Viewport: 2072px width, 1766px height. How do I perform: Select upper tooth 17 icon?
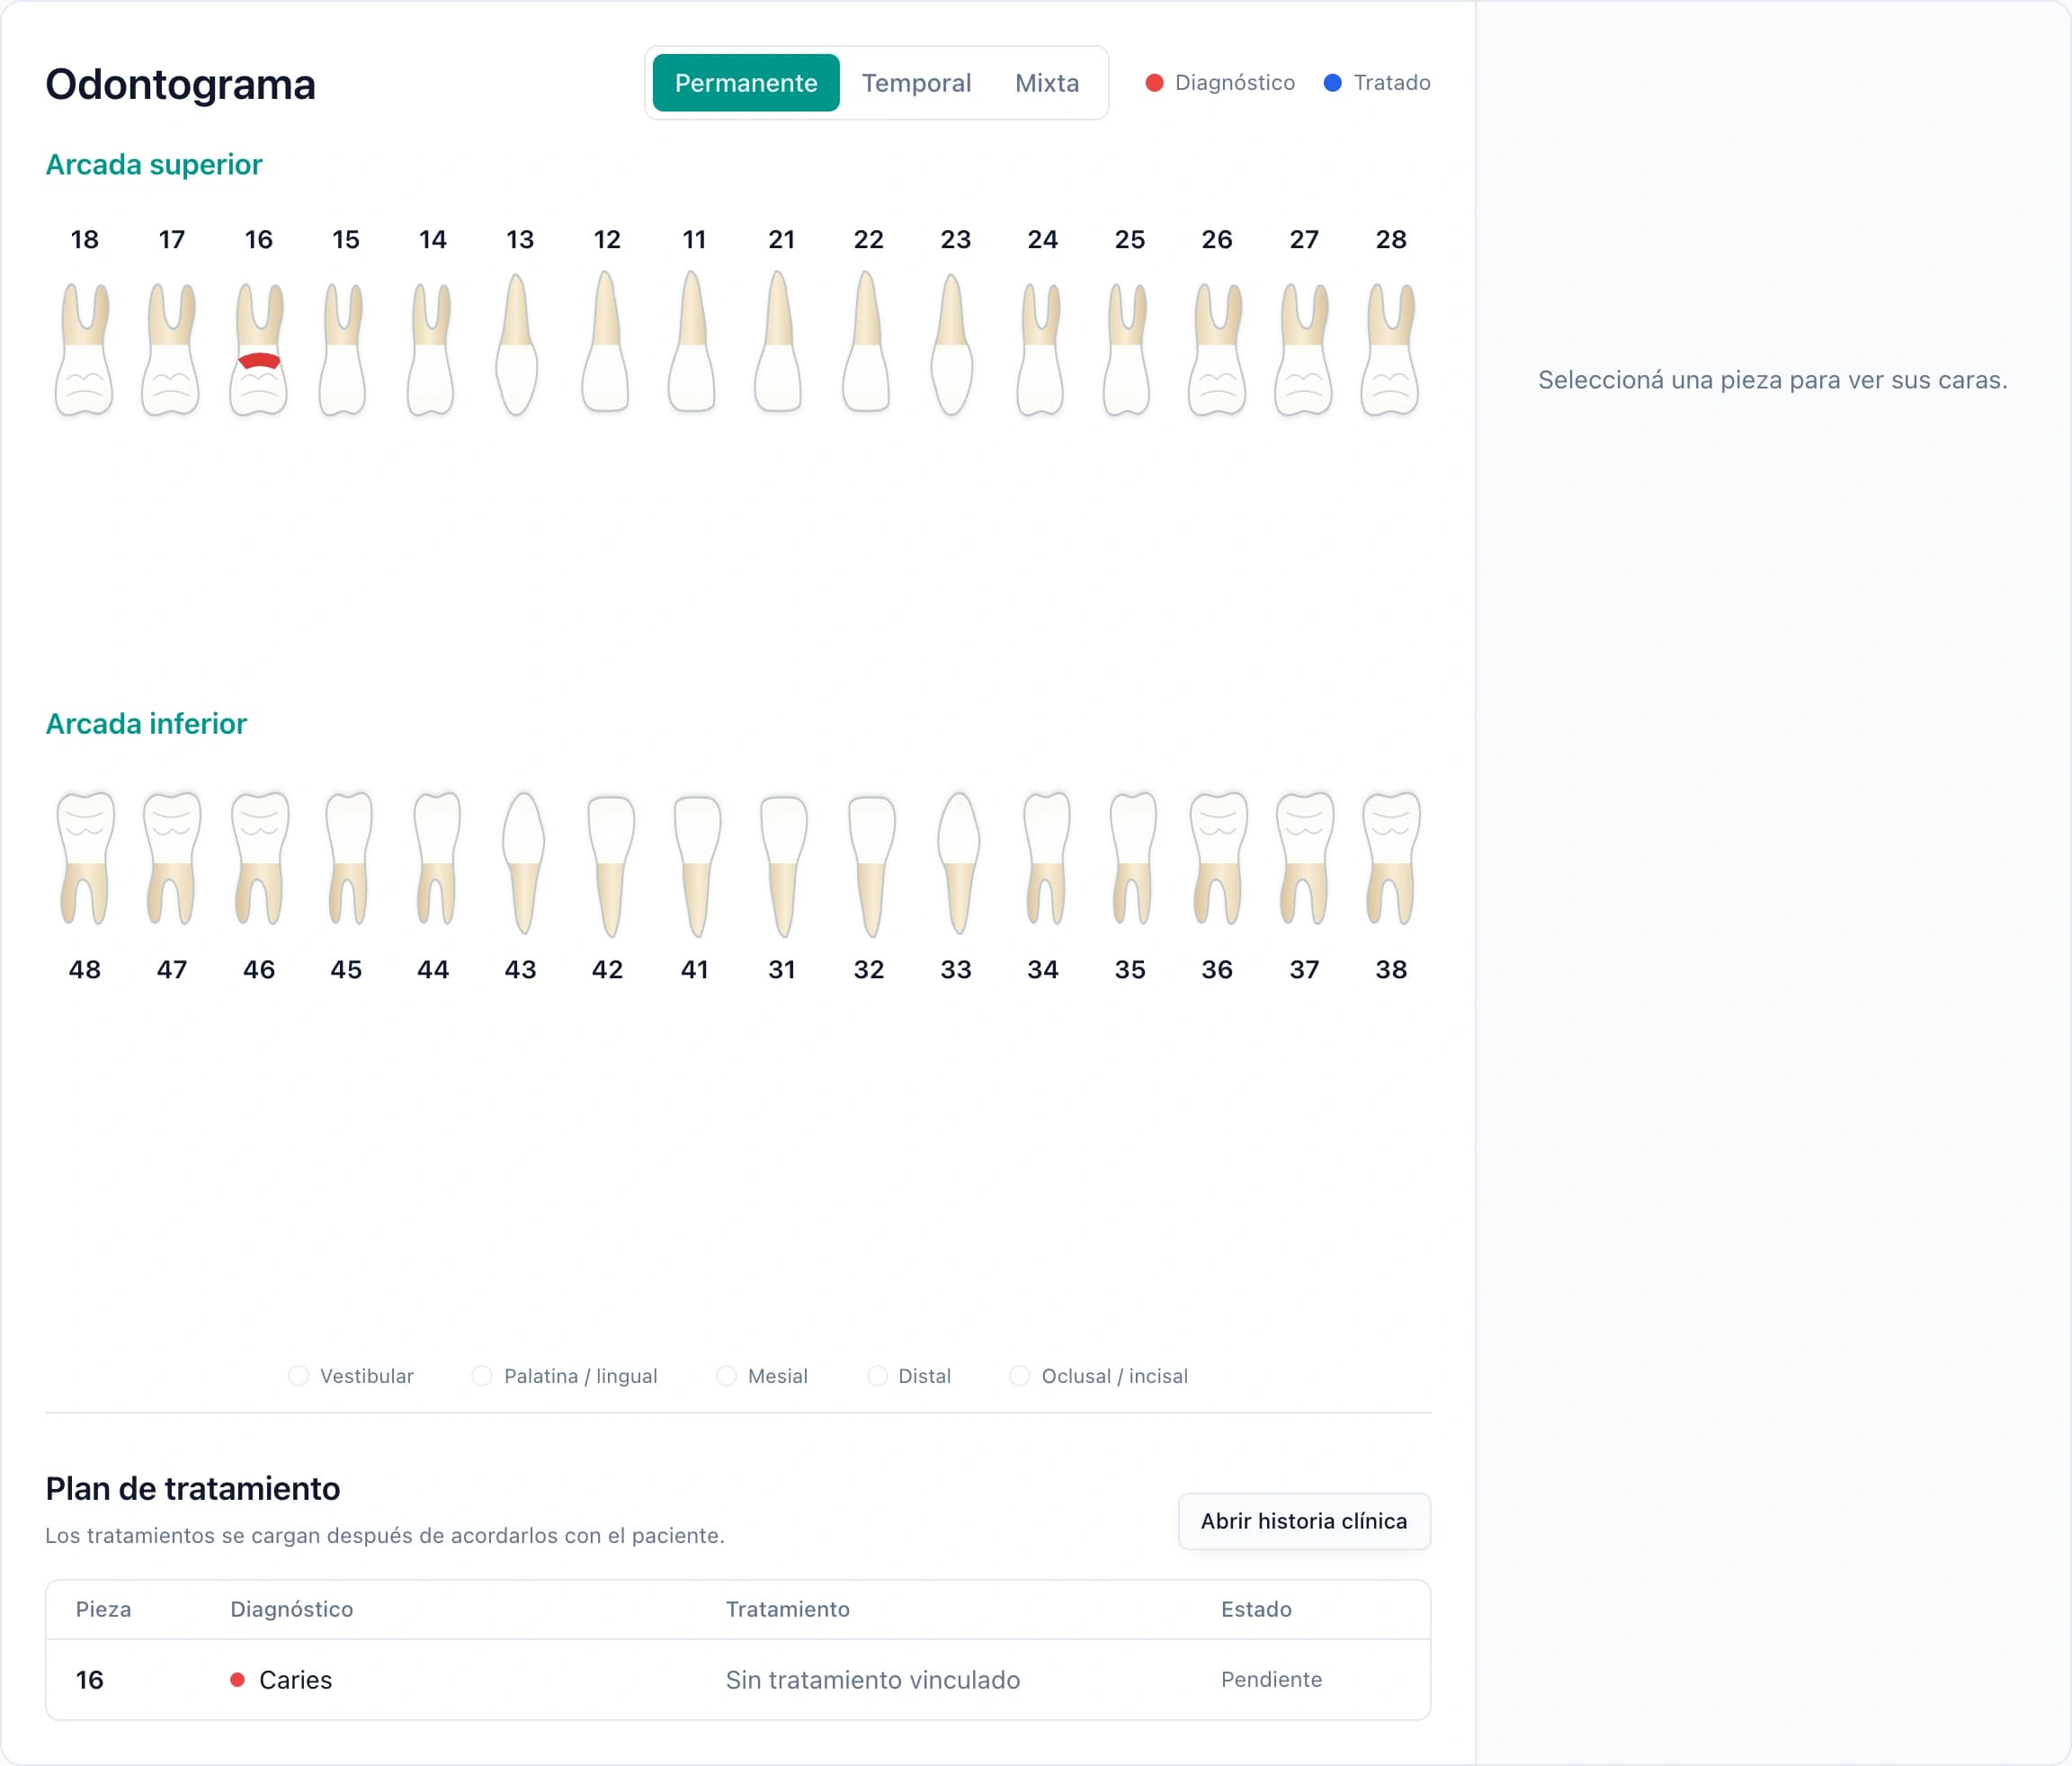(171, 348)
